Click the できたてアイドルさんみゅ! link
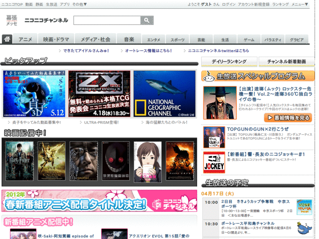Screen dimensions: 319x239 [x=86, y=51]
